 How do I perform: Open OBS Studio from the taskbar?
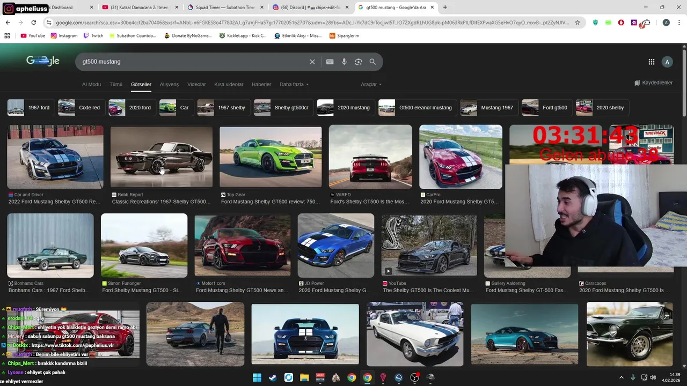[414, 377]
